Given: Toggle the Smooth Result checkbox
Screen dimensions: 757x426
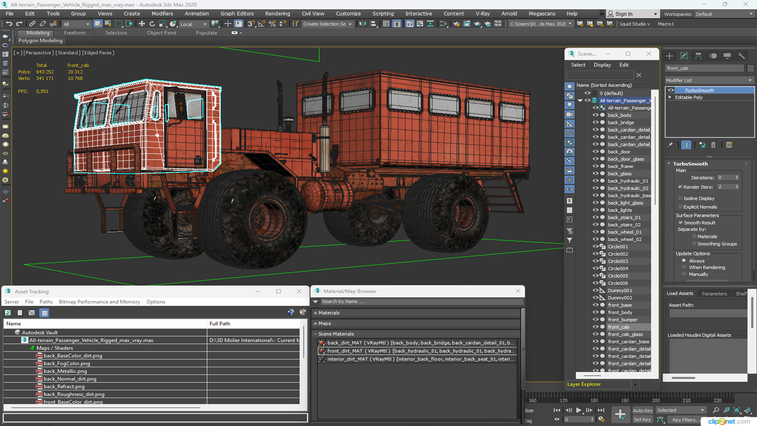Looking at the screenshot, I should [x=680, y=223].
